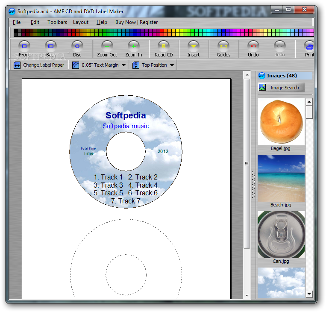Open the 0.05" Text Margin dropdown arrow
This screenshot has width=326, height=312.
pyautogui.click(x=124, y=65)
